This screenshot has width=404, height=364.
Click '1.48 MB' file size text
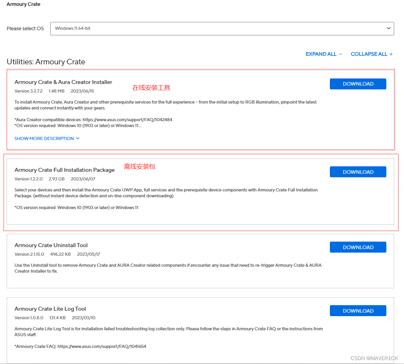click(x=56, y=91)
